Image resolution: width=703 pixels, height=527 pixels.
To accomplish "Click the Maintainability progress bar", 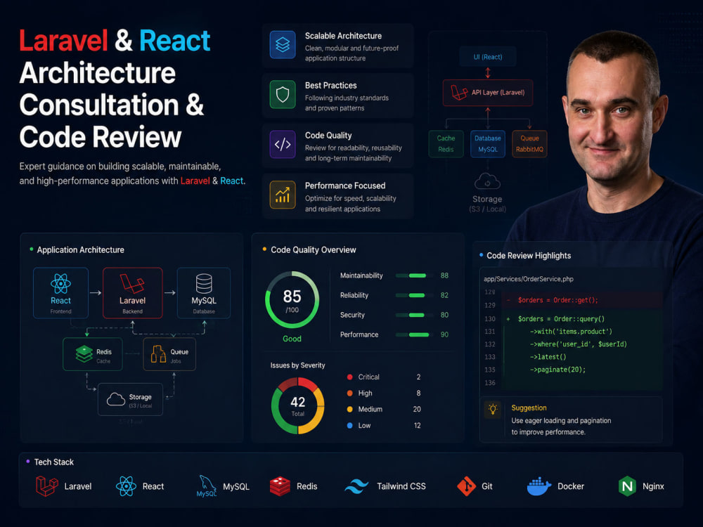I will click(415, 275).
